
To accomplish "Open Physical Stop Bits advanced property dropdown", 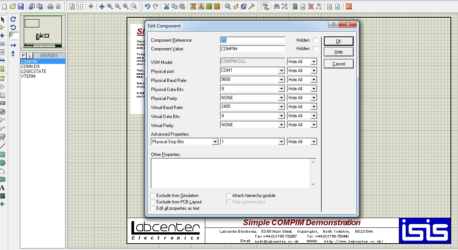I will click(215, 142).
